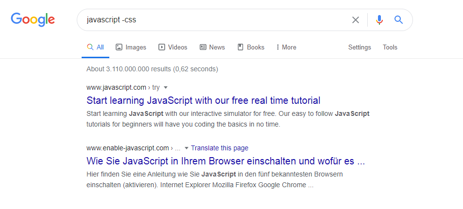Click the www.enable-javascript.com URL text

tap(128, 148)
